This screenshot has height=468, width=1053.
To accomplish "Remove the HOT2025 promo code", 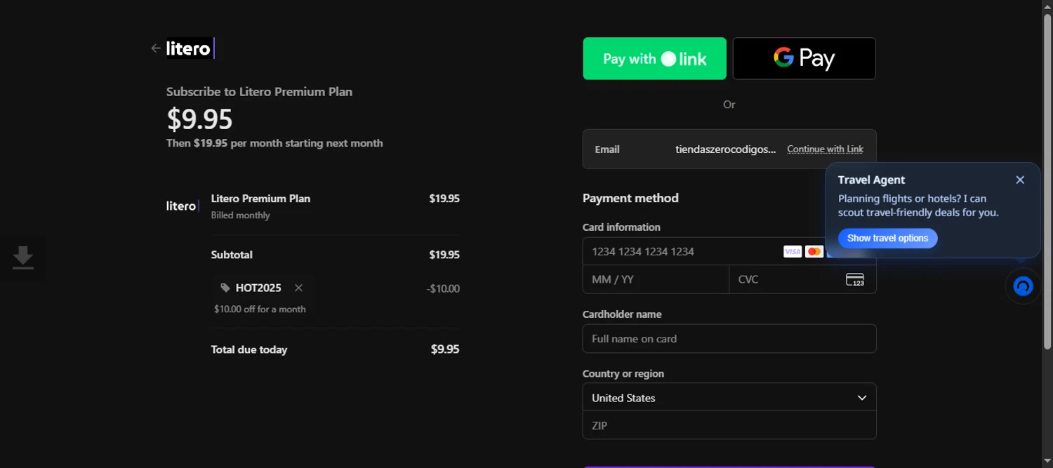I will click(298, 288).
